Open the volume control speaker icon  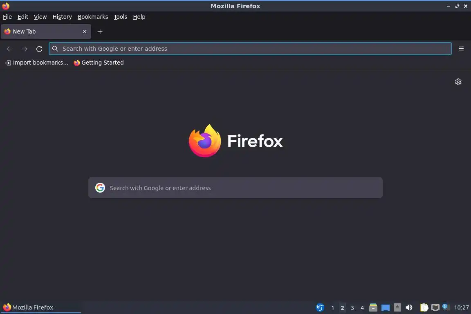(409, 307)
